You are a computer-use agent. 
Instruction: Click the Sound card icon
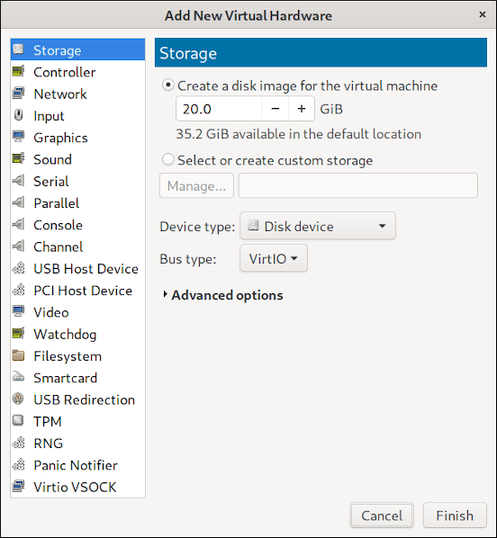(19, 159)
